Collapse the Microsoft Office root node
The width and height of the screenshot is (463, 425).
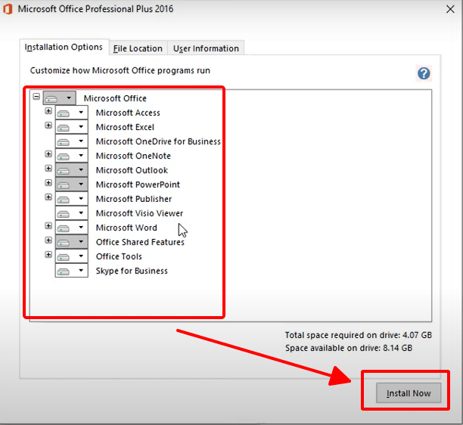pyautogui.click(x=36, y=97)
